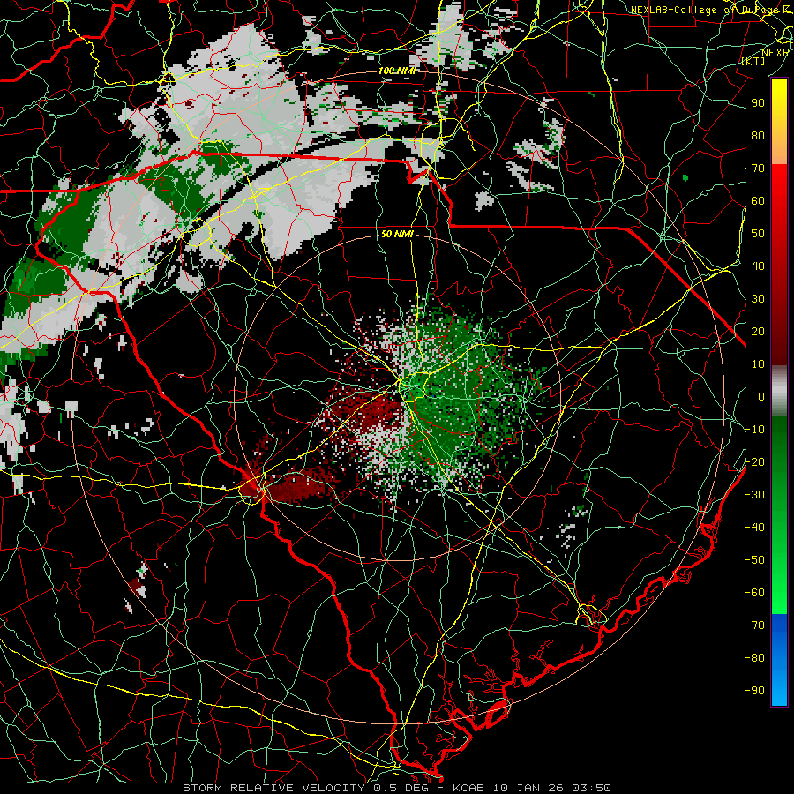Viewport: 794px width, 794px height.
Task: Select the positive 10 scale label
Action: click(758, 364)
